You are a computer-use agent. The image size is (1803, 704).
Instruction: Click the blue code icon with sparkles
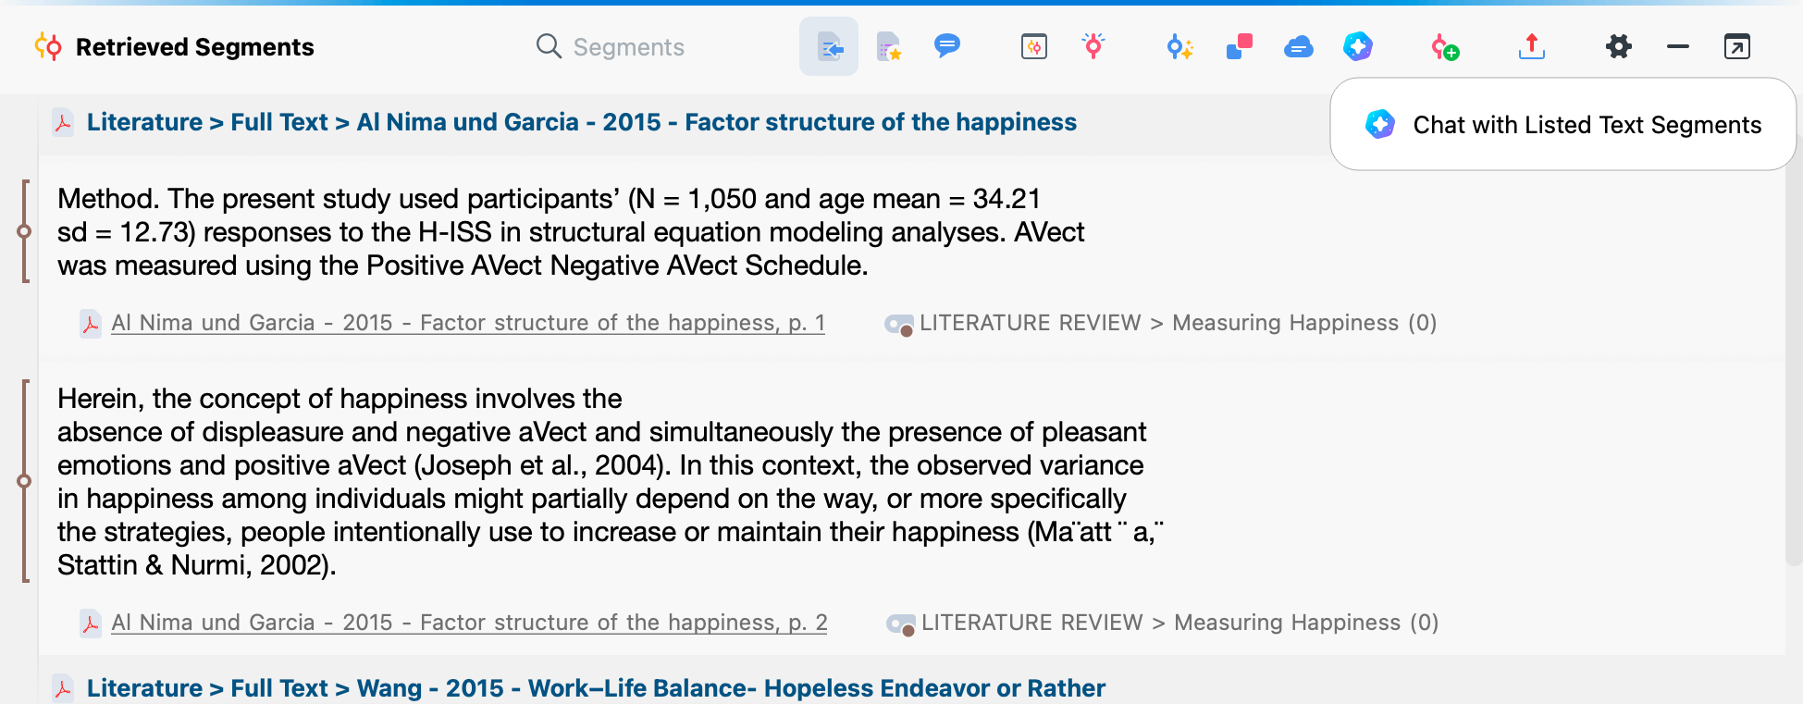(1179, 46)
